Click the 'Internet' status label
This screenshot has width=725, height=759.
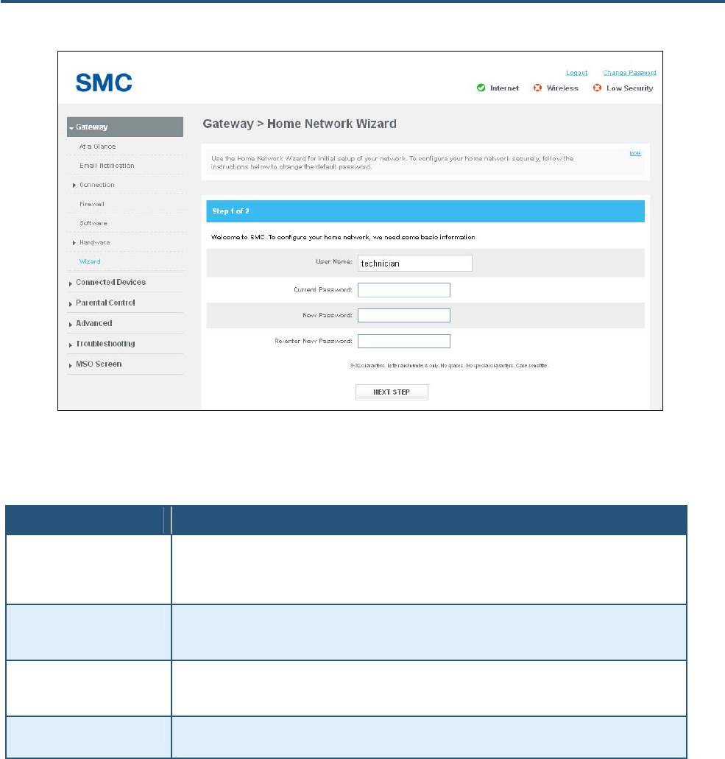(504, 88)
